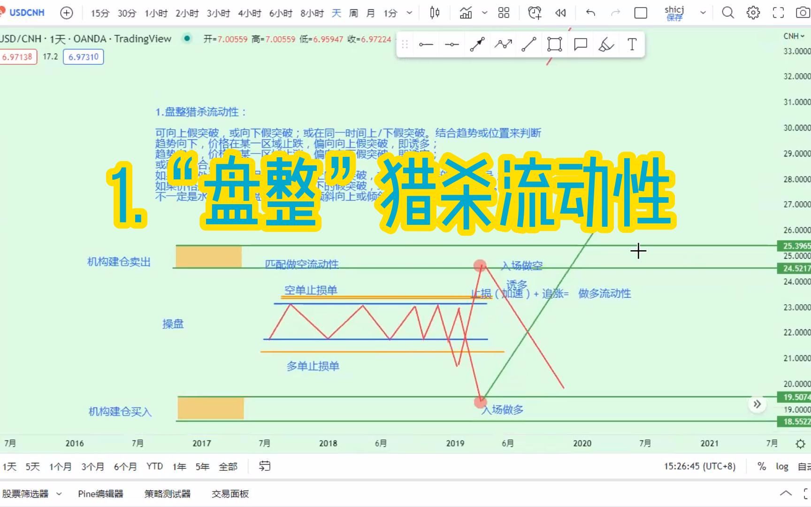The height and width of the screenshot is (507, 811).
Task: Click the bar replay rewind icon
Action: click(560, 13)
